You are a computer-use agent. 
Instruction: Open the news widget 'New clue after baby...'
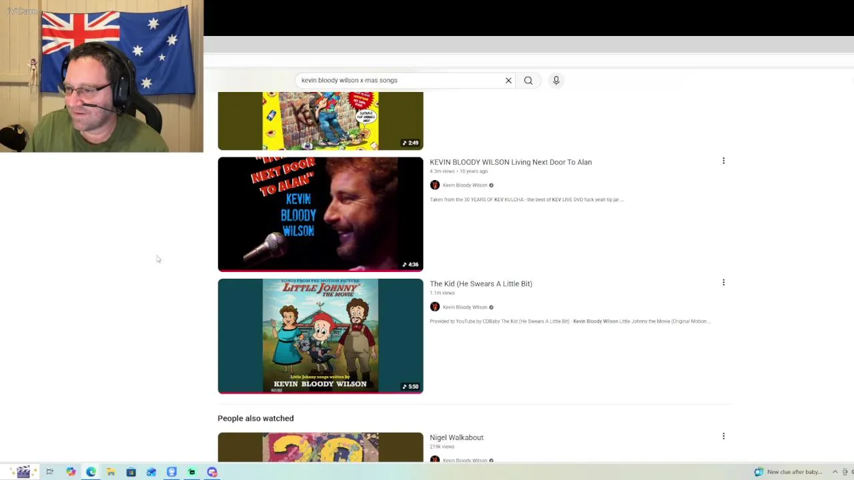click(x=788, y=472)
